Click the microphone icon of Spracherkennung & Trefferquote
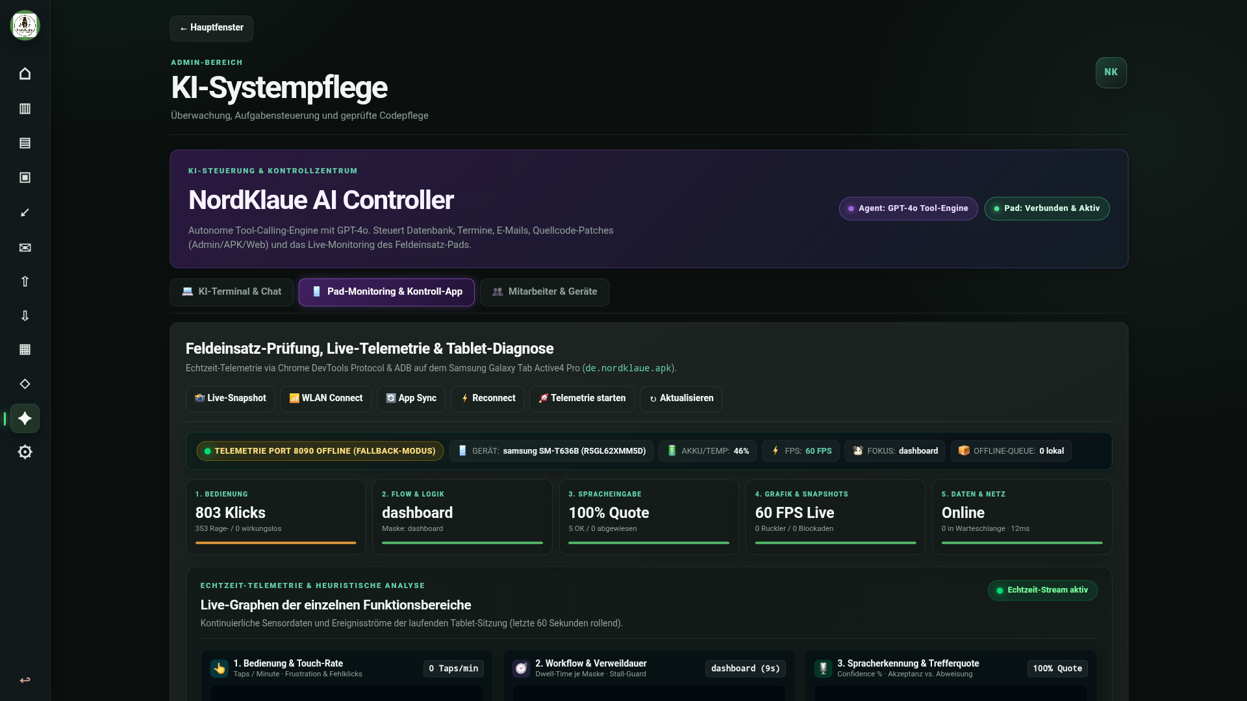Image resolution: width=1247 pixels, height=701 pixels. (x=823, y=668)
